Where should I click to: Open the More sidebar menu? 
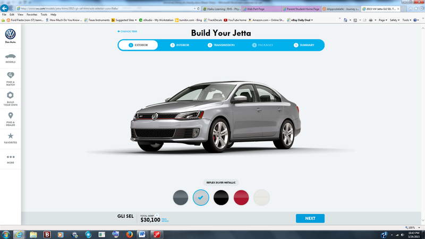point(10,159)
